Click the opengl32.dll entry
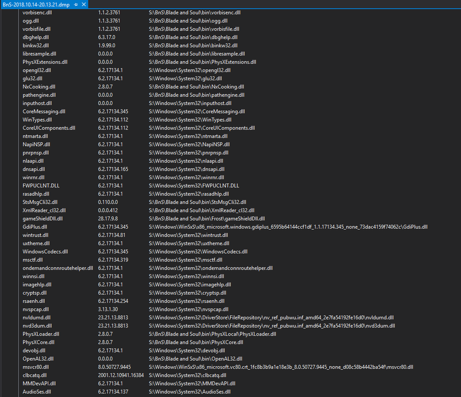The height and width of the screenshot is (397, 461). pyautogui.click(x=37, y=70)
